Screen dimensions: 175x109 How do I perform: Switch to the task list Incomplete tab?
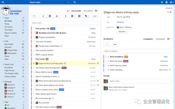pyautogui.click(x=76, y=11)
